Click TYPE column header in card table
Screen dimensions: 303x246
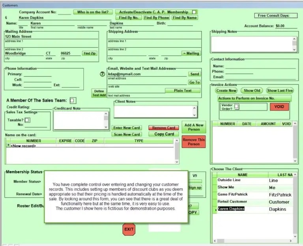click(x=139, y=141)
